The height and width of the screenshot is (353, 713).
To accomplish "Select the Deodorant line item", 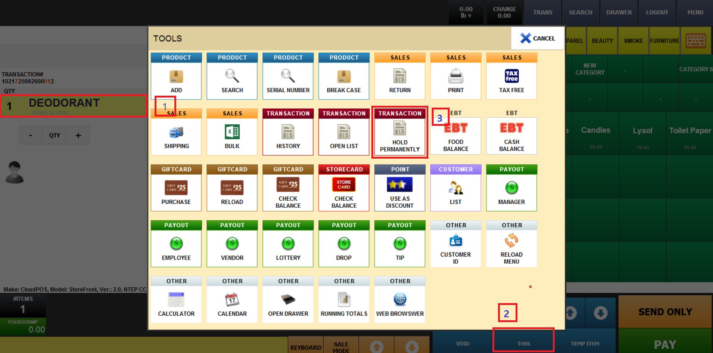I will (74, 106).
